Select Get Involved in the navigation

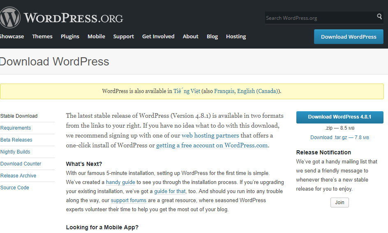[x=158, y=37]
